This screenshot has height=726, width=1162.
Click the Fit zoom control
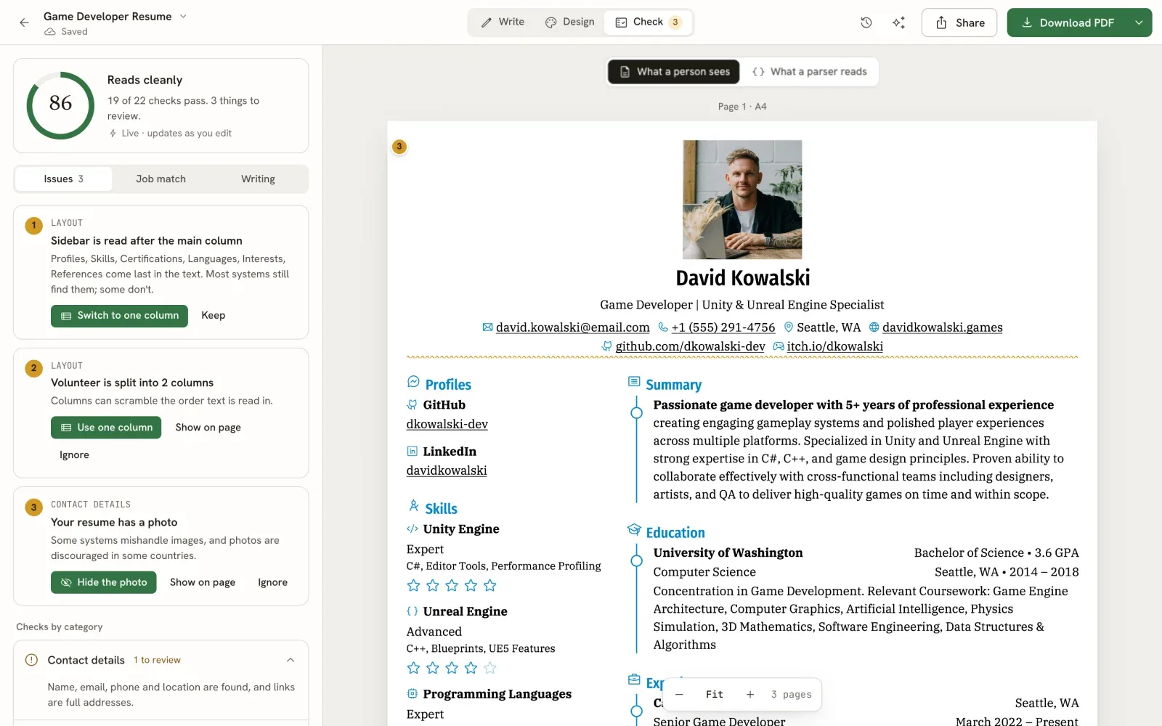coord(715,695)
